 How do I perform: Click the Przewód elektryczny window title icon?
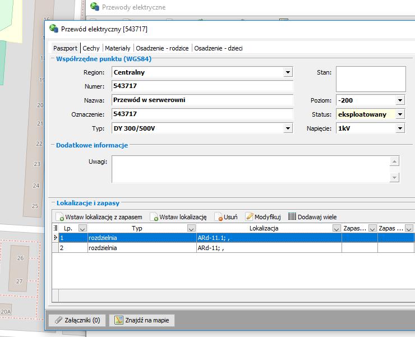point(54,29)
